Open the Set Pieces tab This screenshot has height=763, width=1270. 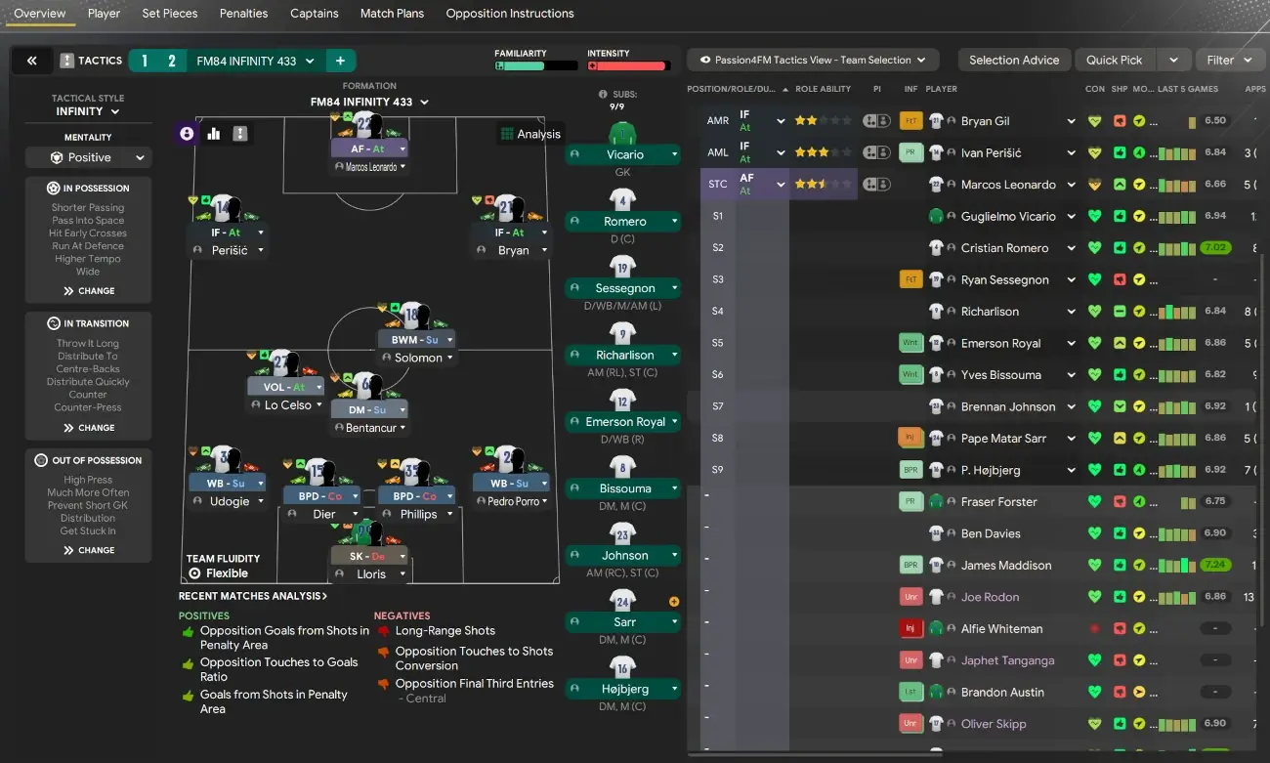coord(169,14)
